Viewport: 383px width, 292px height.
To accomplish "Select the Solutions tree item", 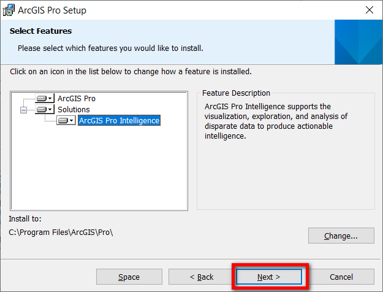I will (x=74, y=109).
